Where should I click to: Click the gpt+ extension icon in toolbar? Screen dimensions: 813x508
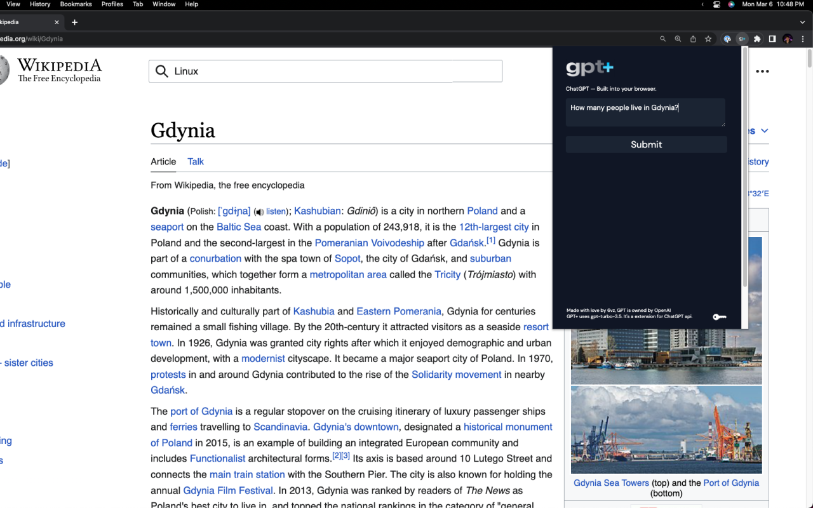(742, 39)
